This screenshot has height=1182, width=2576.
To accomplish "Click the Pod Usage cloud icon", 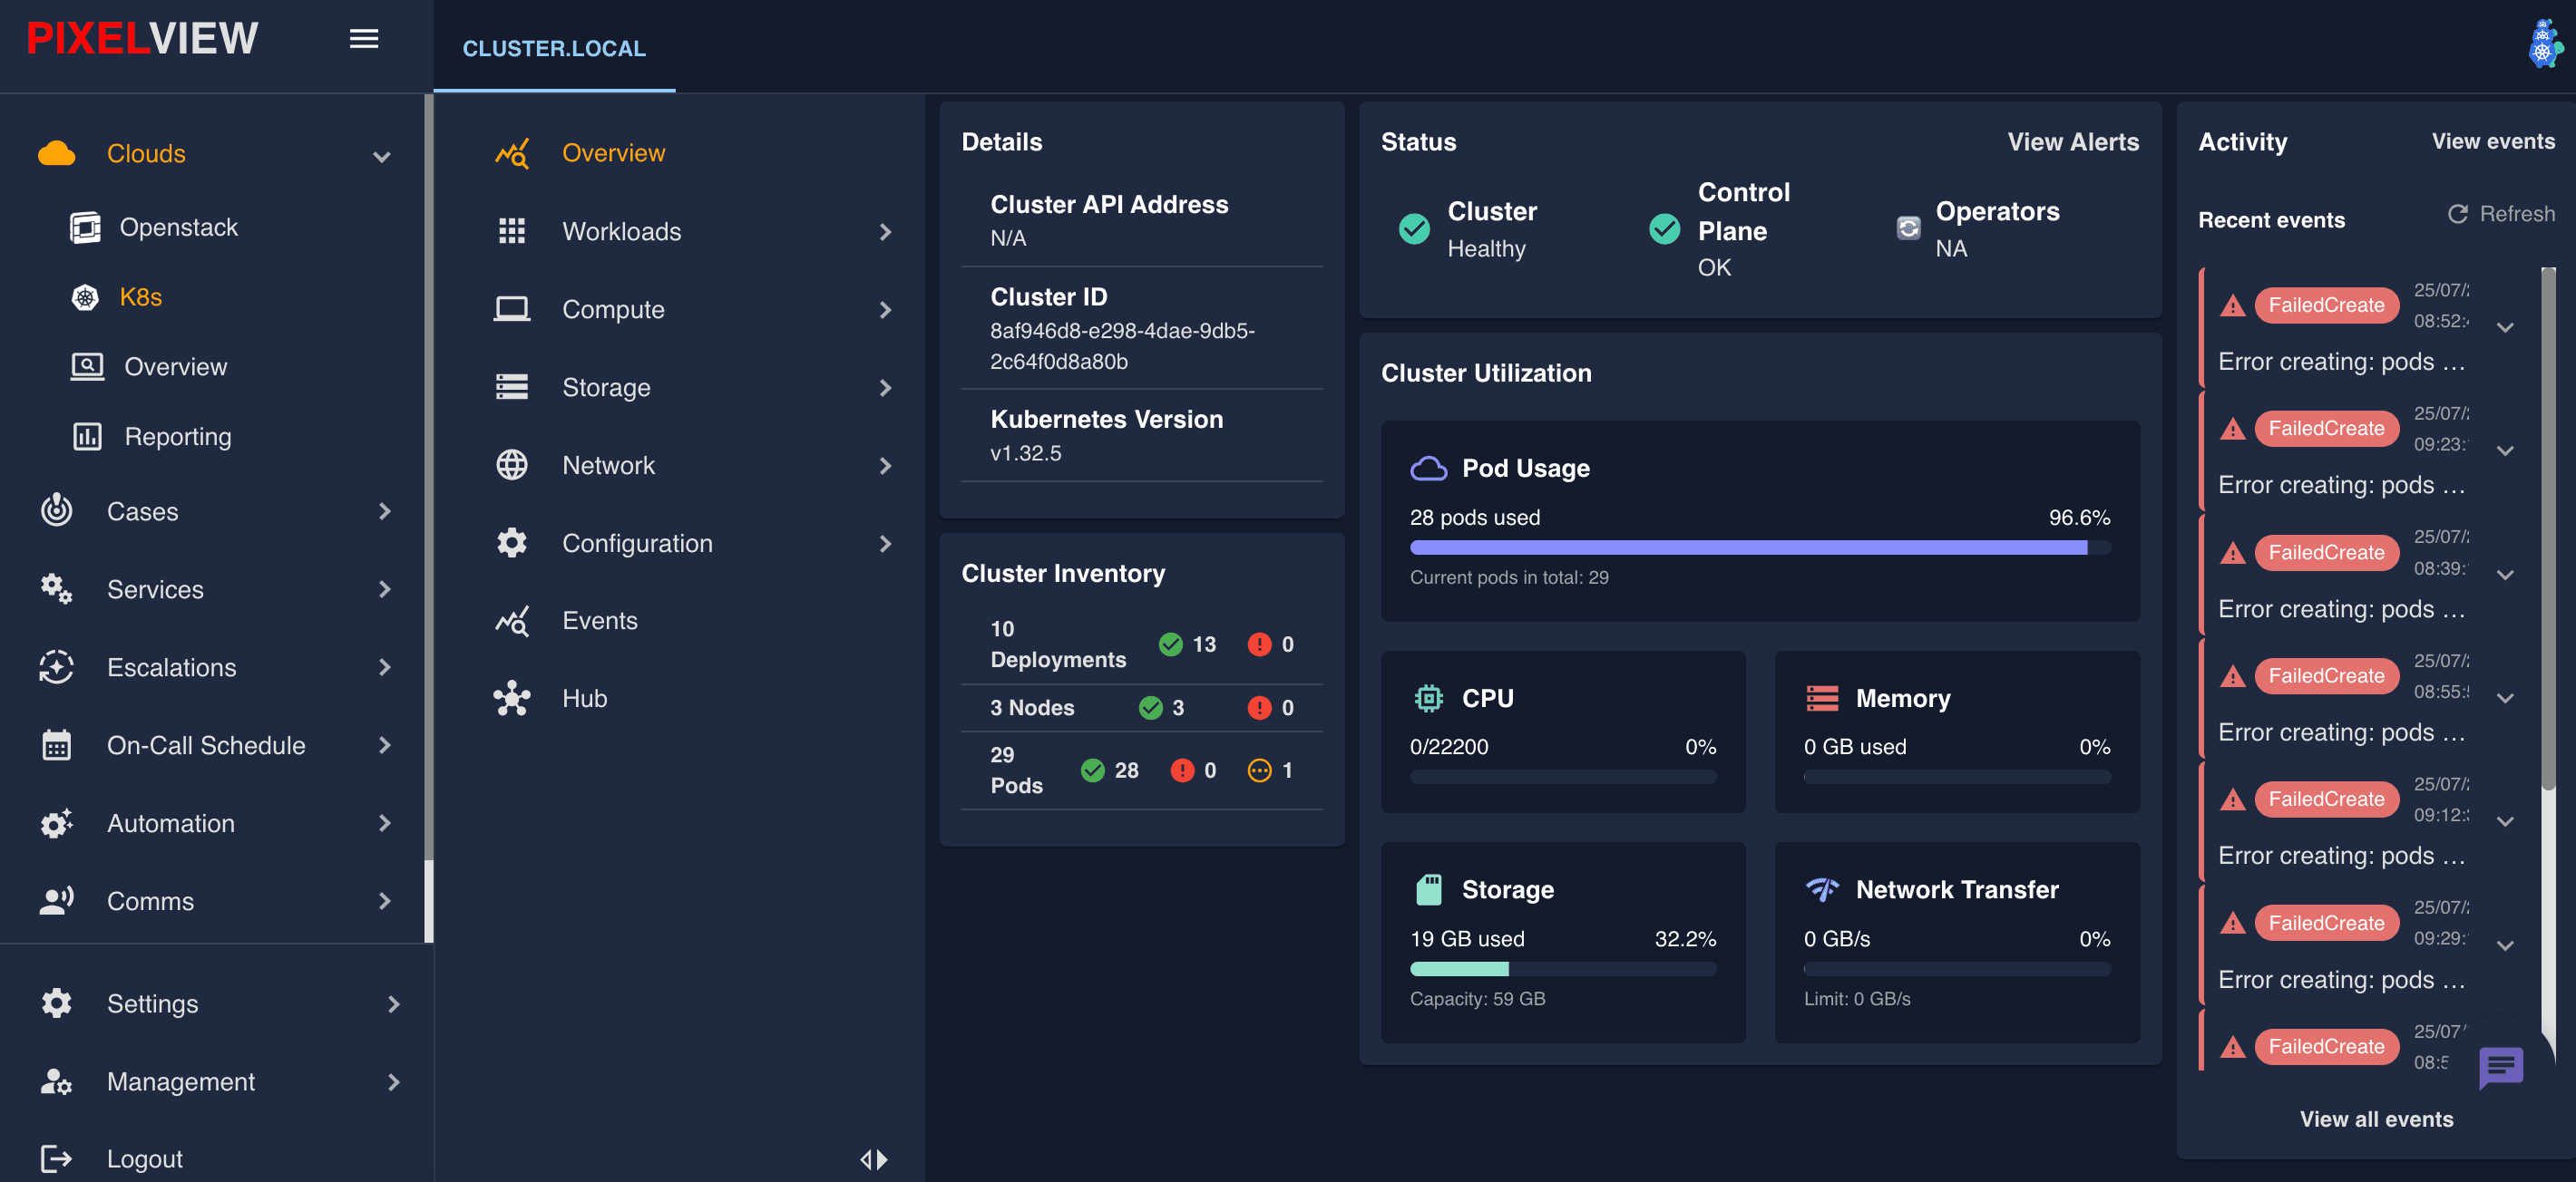I will 1428,469.
